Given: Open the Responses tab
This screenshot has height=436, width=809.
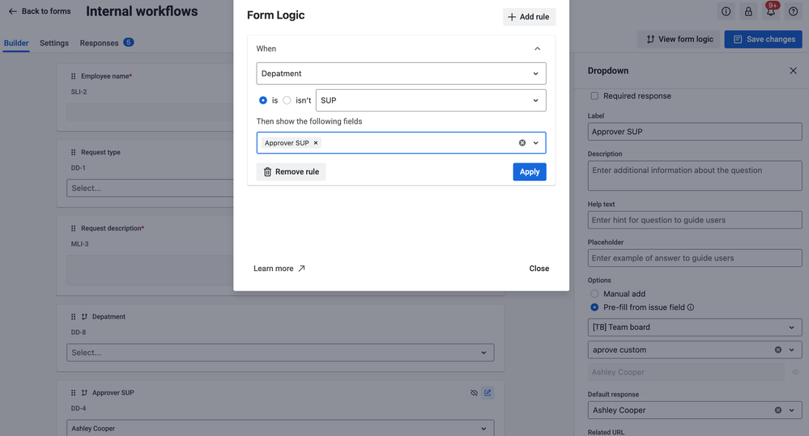Looking at the screenshot, I should 106,43.
